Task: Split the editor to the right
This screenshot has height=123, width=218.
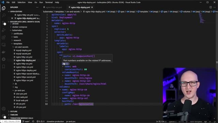Action: (211, 7)
